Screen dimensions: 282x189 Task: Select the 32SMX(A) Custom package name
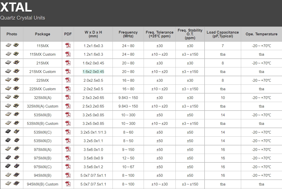(42, 106)
